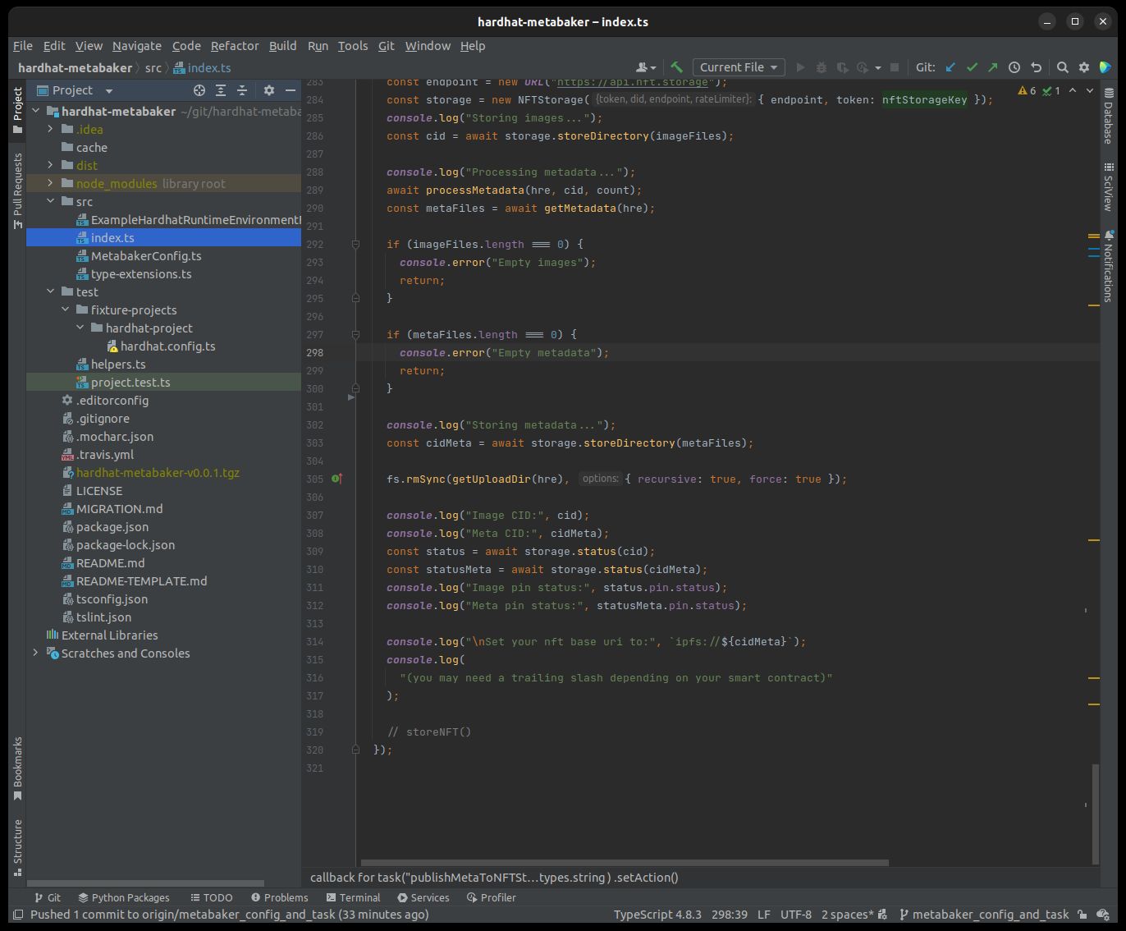Screen dimensions: 1126x931
Task: Open the Build menu
Action: pyautogui.click(x=282, y=46)
